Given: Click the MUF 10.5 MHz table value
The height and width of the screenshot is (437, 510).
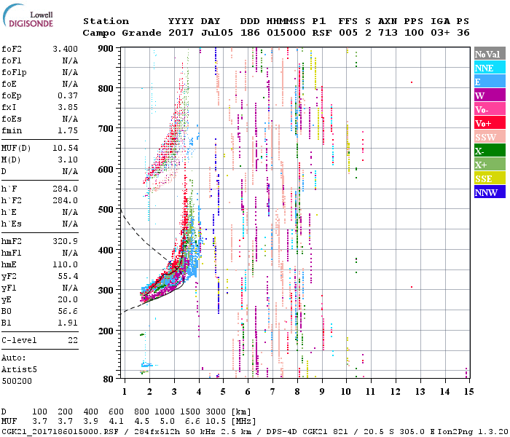Looking at the screenshot, I should click(x=216, y=422).
